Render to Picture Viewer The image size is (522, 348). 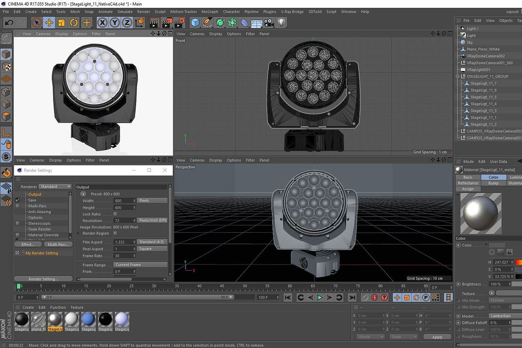pos(167,23)
